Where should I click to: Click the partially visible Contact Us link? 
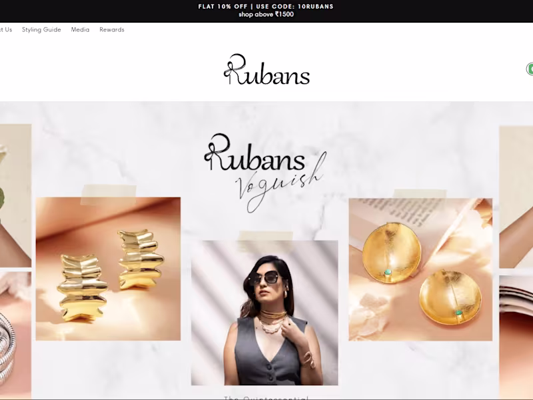click(x=6, y=29)
